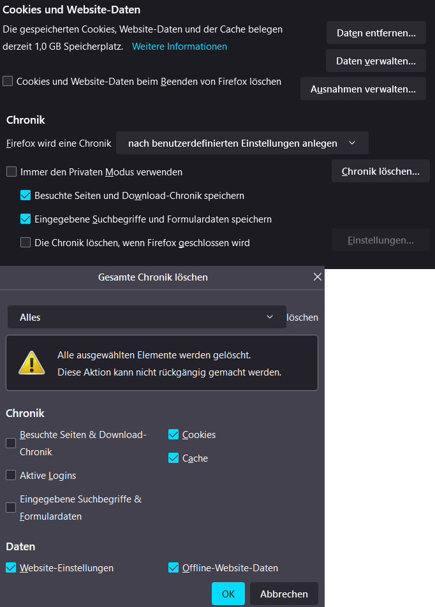435x607 pixels.
Task: Toggle Cookies checkbox in dialog
Action: coord(173,435)
